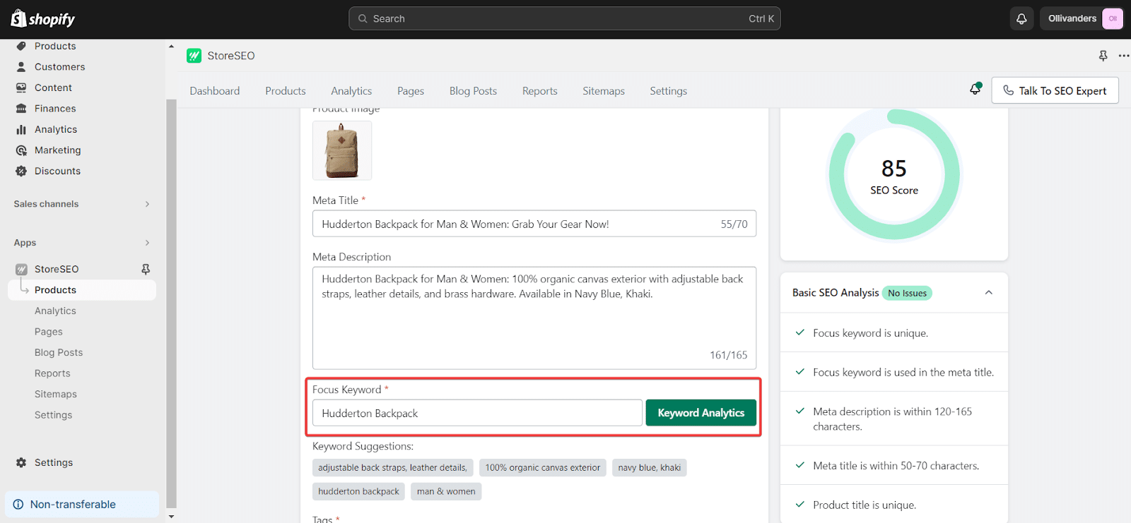Click 'Focus keyword is unique.' check item
Viewport: 1131px width, 523px height.
pos(894,332)
